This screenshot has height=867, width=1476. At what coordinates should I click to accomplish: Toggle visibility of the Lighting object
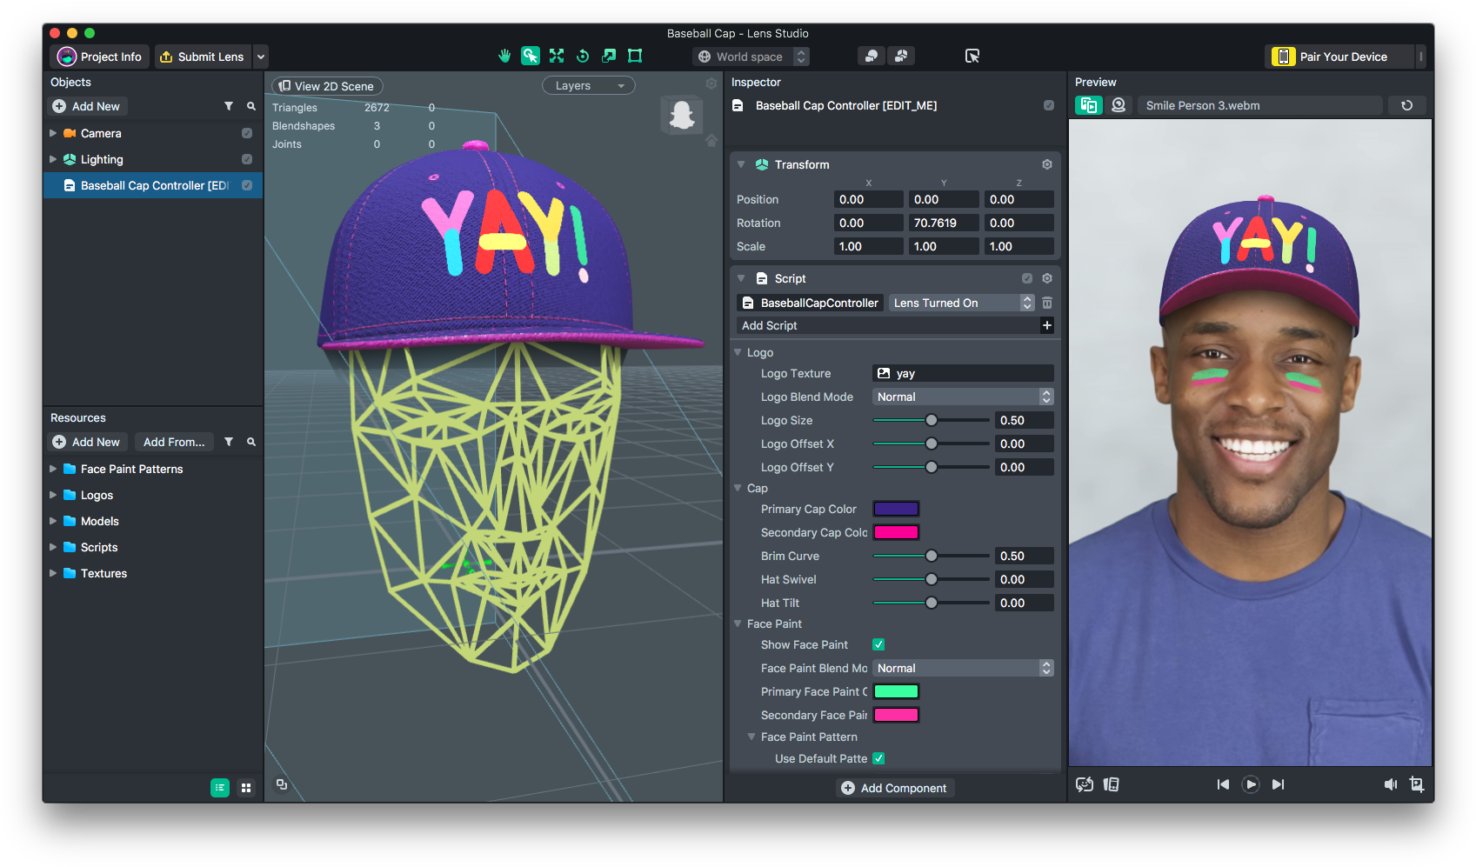pos(246,159)
